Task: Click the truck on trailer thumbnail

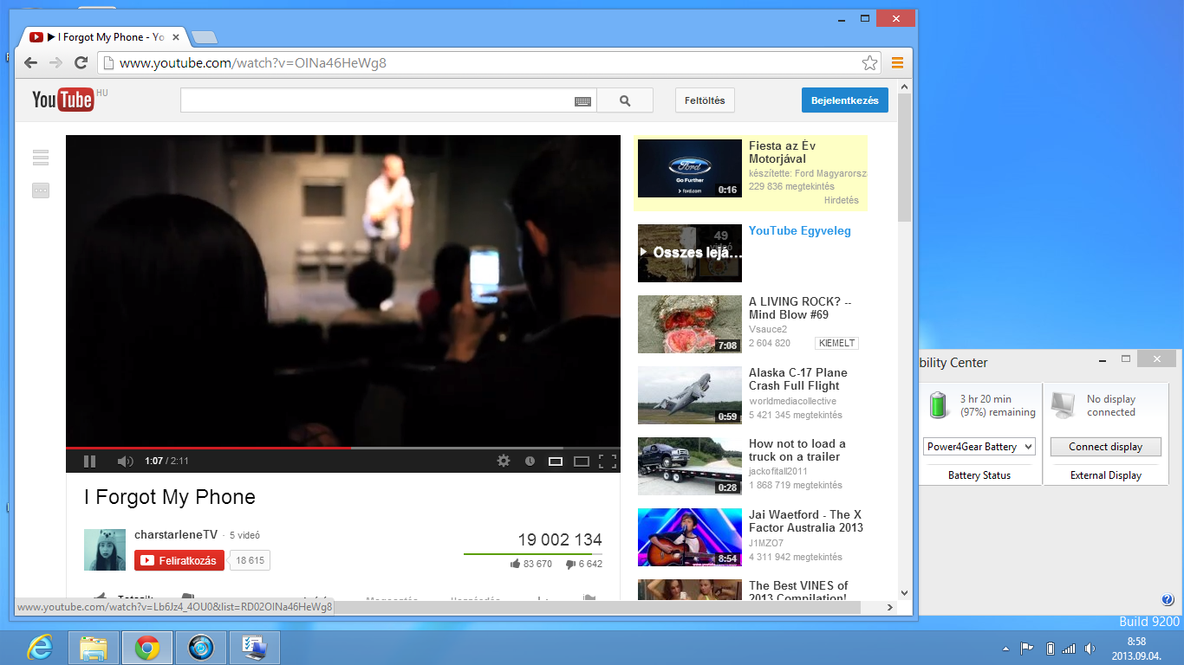Action: (x=690, y=467)
